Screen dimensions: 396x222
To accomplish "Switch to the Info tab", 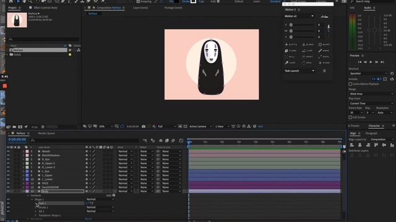I will [352, 8].
